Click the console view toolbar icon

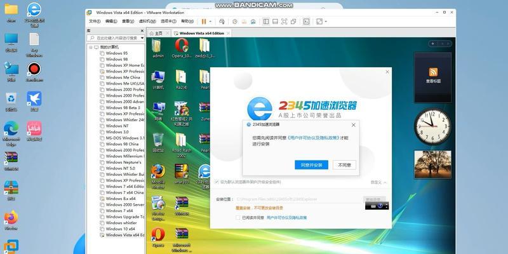tap(306, 22)
